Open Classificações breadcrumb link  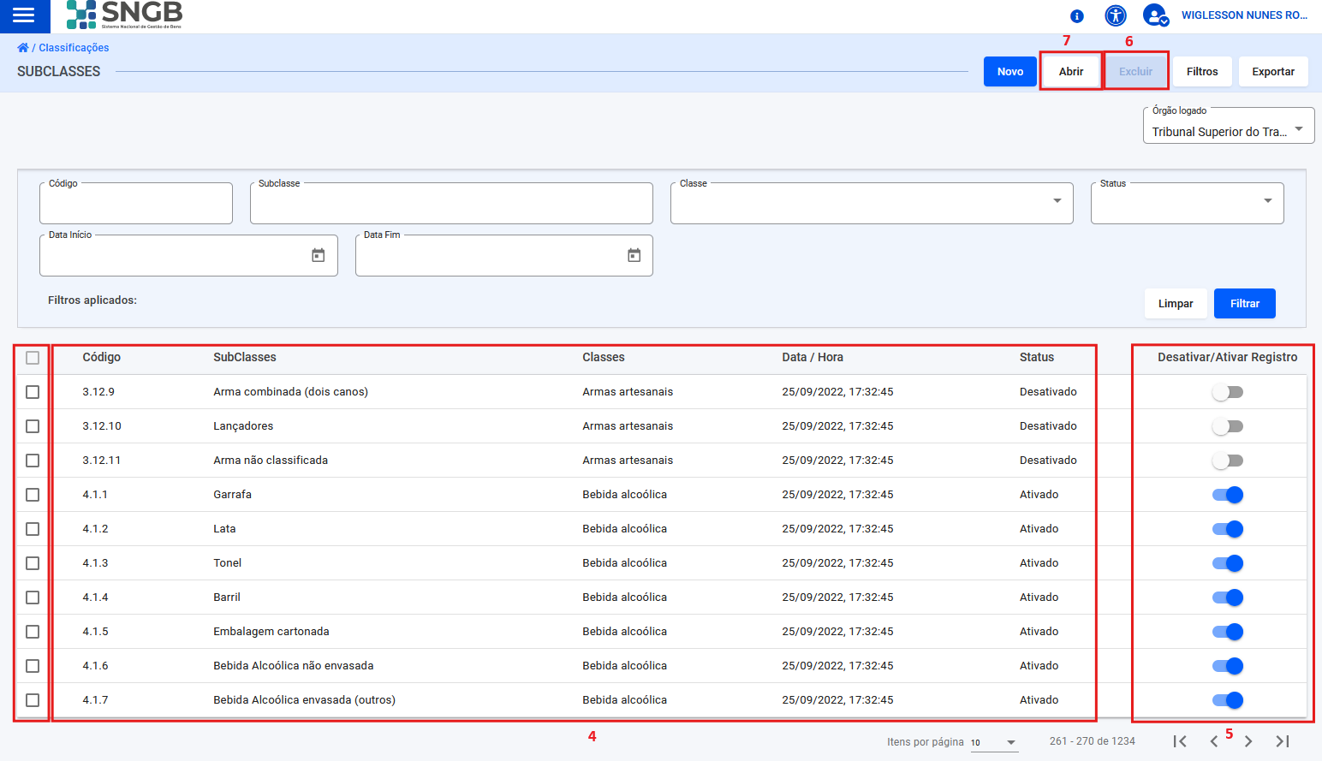74,48
